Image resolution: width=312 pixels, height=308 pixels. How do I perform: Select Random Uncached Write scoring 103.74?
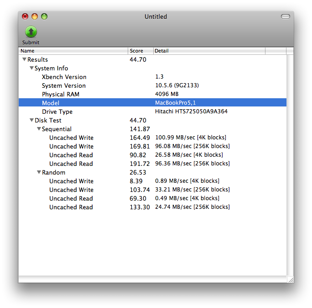pos(153,190)
